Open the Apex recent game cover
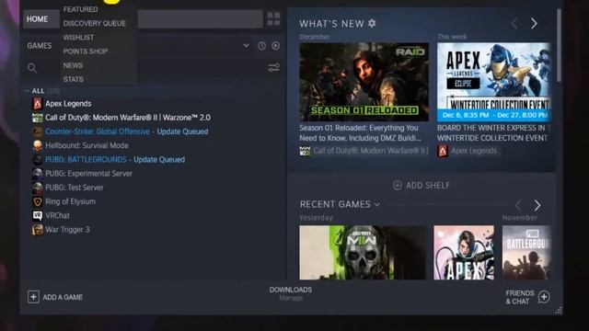The width and height of the screenshot is (589, 331). coord(464,252)
